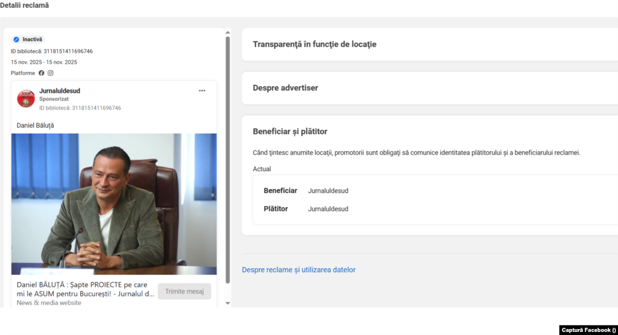Click the Jurnaluldesud profile avatar

click(26, 99)
